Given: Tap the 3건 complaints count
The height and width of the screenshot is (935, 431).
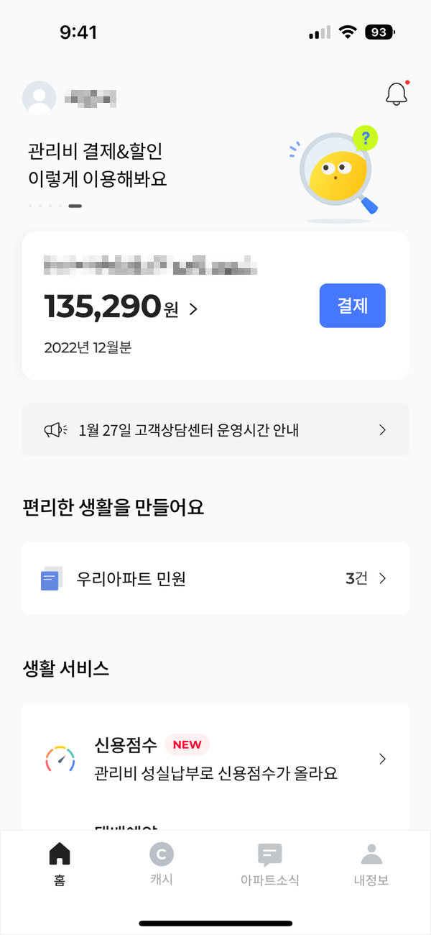Looking at the screenshot, I should click(356, 578).
